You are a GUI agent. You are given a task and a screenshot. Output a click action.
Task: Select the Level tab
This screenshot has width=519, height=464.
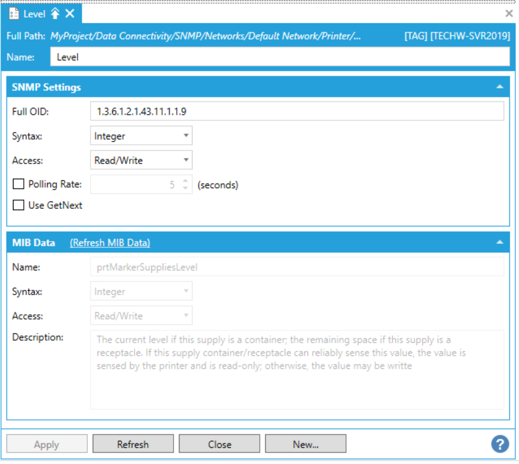(x=34, y=14)
